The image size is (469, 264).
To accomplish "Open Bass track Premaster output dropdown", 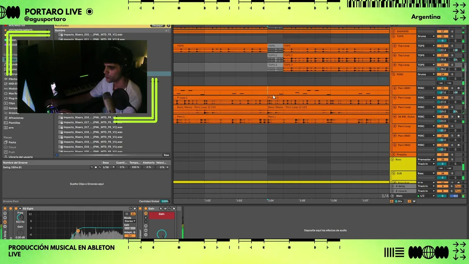I will point(426,159).
